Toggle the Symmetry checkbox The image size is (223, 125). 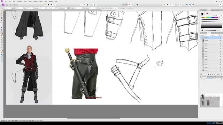tap(84, 8)
